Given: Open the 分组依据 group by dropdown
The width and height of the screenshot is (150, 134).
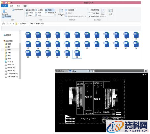Looking at the screenshot, I should tap(70, 10).
